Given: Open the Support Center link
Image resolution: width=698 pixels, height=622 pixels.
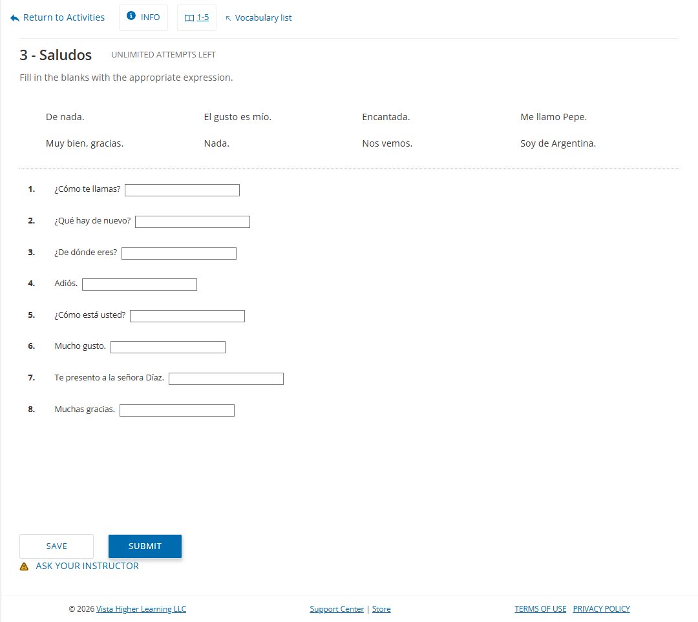Looking at the screenshot, I should click(337, 608).
